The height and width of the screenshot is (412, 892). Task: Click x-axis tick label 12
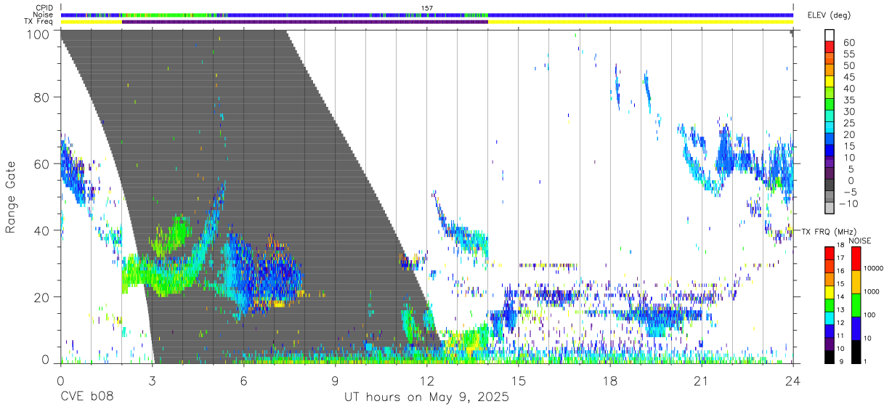tap(426, 380)
